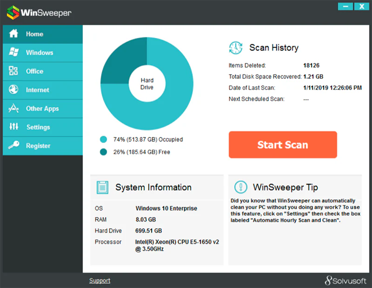This screenshot has width=372, height=288.
Task: Click the Solvusoft logo at bottom right
Action: 345,281
